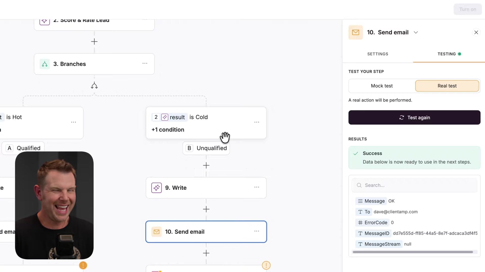This screenshot has height=272, width=485.
Task: Click the A Qualified branch label
Action: [23, 148]
